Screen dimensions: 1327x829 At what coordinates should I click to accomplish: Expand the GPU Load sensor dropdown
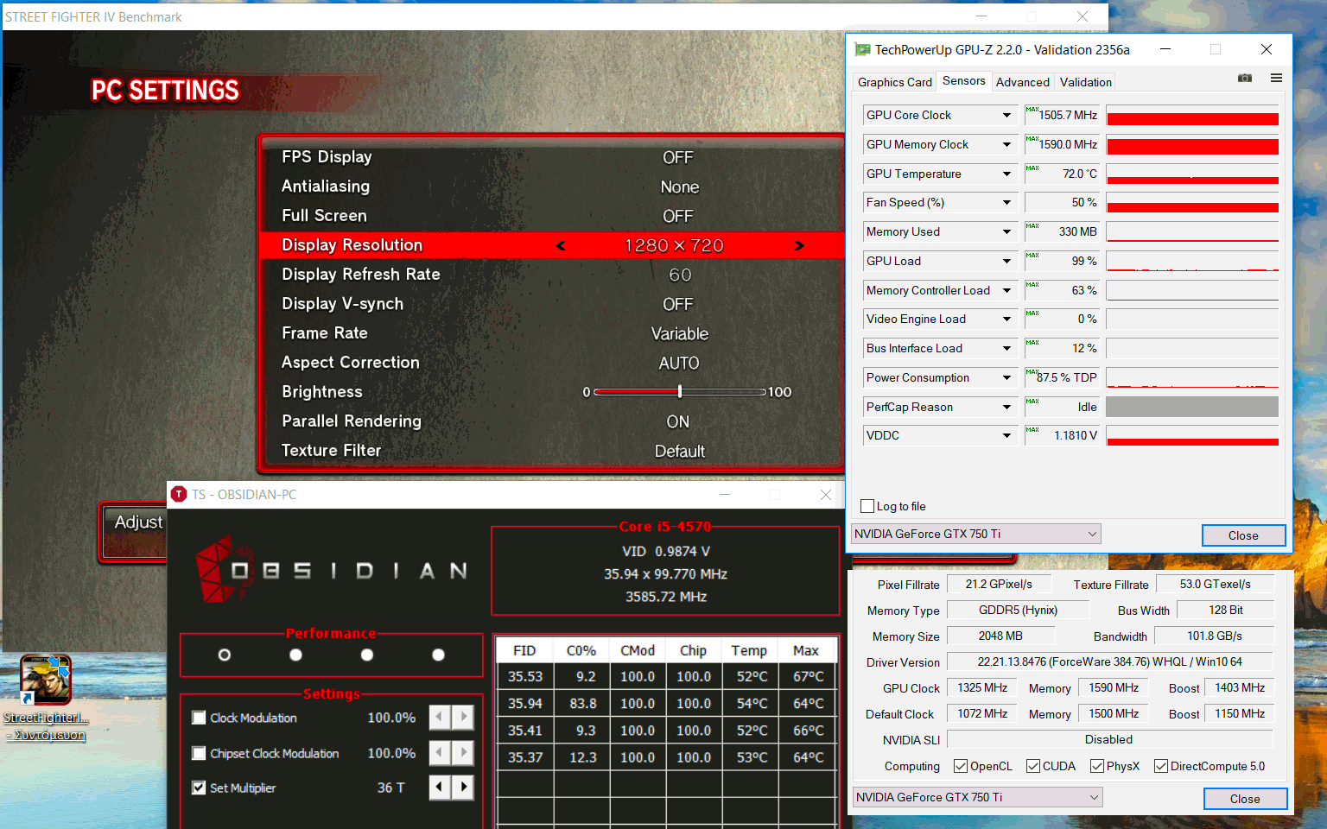pyautogui.click(x=1006, y=262)
